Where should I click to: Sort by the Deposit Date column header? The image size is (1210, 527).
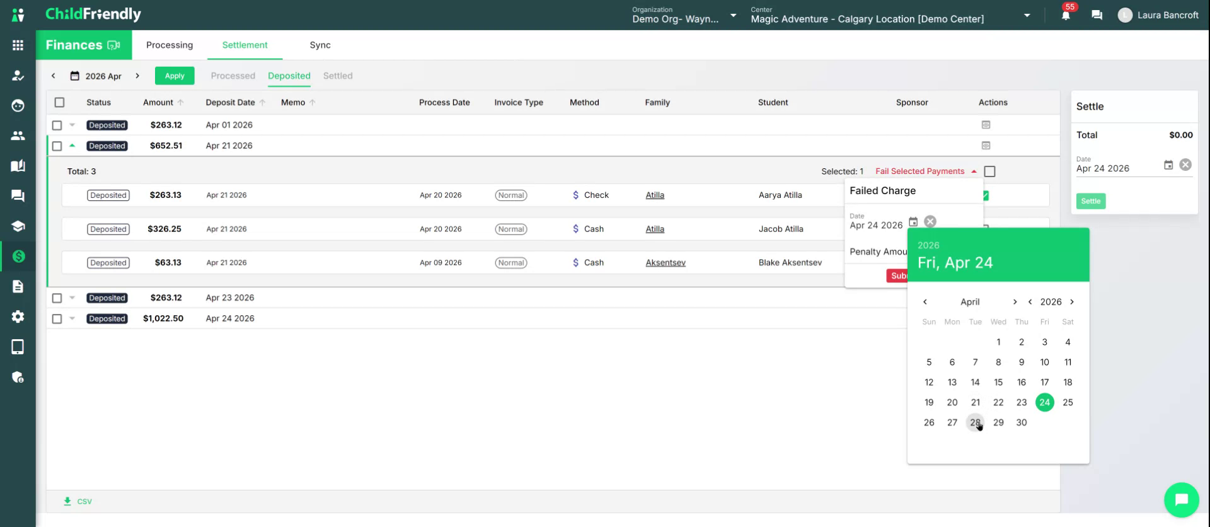click(x=236, y=102)
